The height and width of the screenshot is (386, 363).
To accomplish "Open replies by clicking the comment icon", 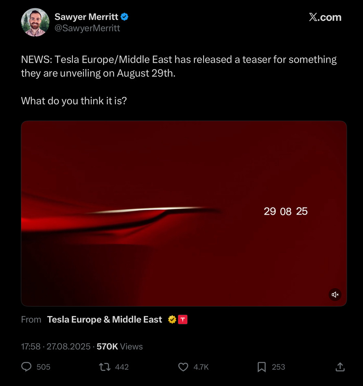I will [26, 367].
